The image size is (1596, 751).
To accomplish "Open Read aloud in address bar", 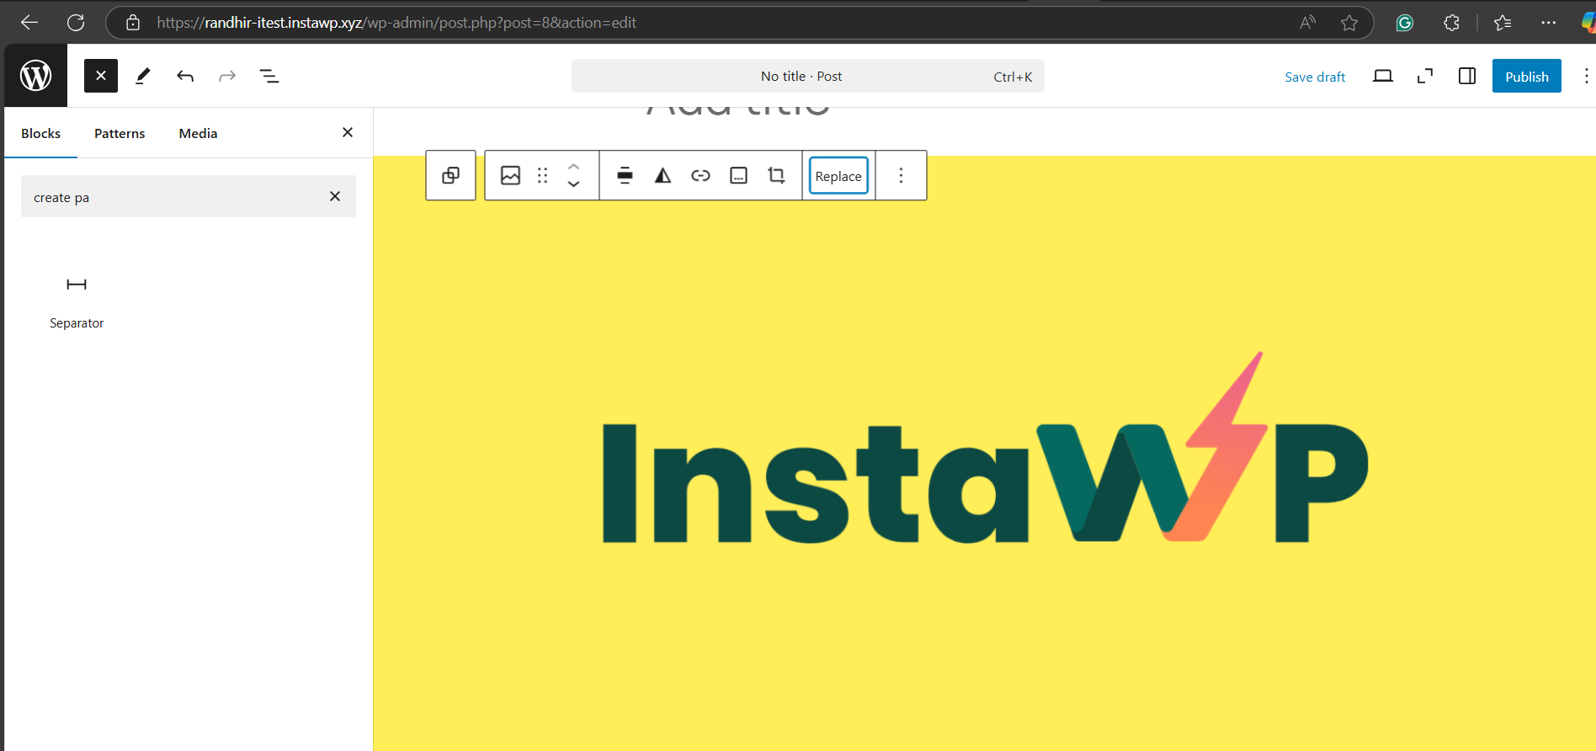I will (1307, 23).
